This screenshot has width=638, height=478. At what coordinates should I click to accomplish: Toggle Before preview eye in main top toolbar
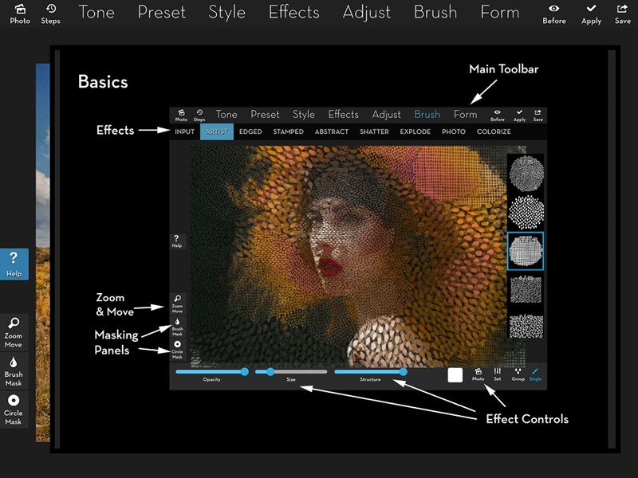click(553, 14)
